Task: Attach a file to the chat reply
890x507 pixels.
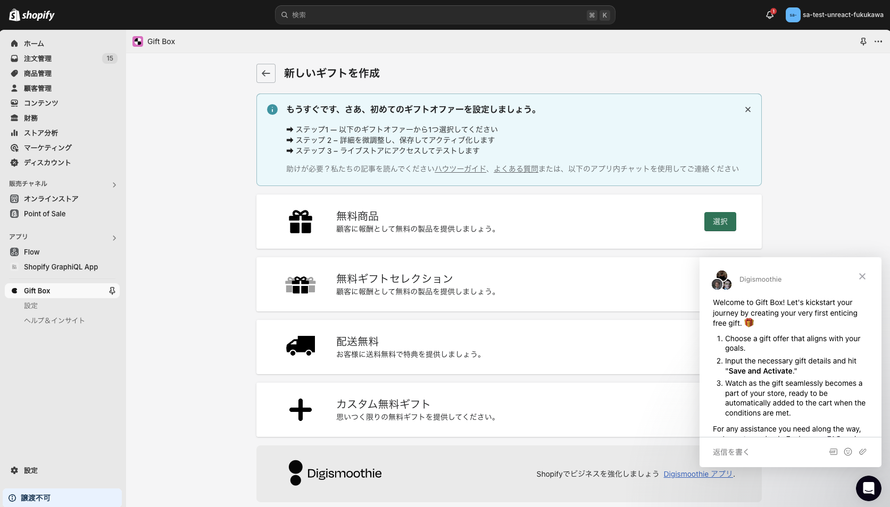Action: click(862, 452)
